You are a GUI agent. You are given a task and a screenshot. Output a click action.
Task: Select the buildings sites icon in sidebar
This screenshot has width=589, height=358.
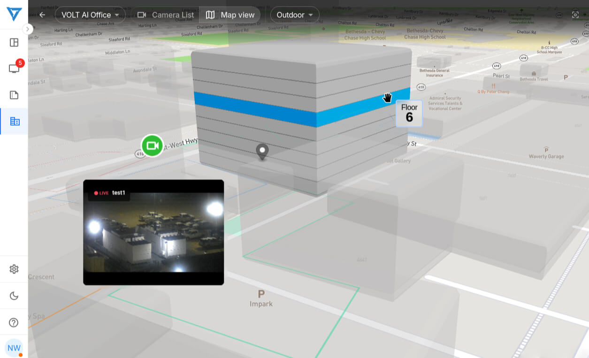pyautogui.click(x=15, y=121)
